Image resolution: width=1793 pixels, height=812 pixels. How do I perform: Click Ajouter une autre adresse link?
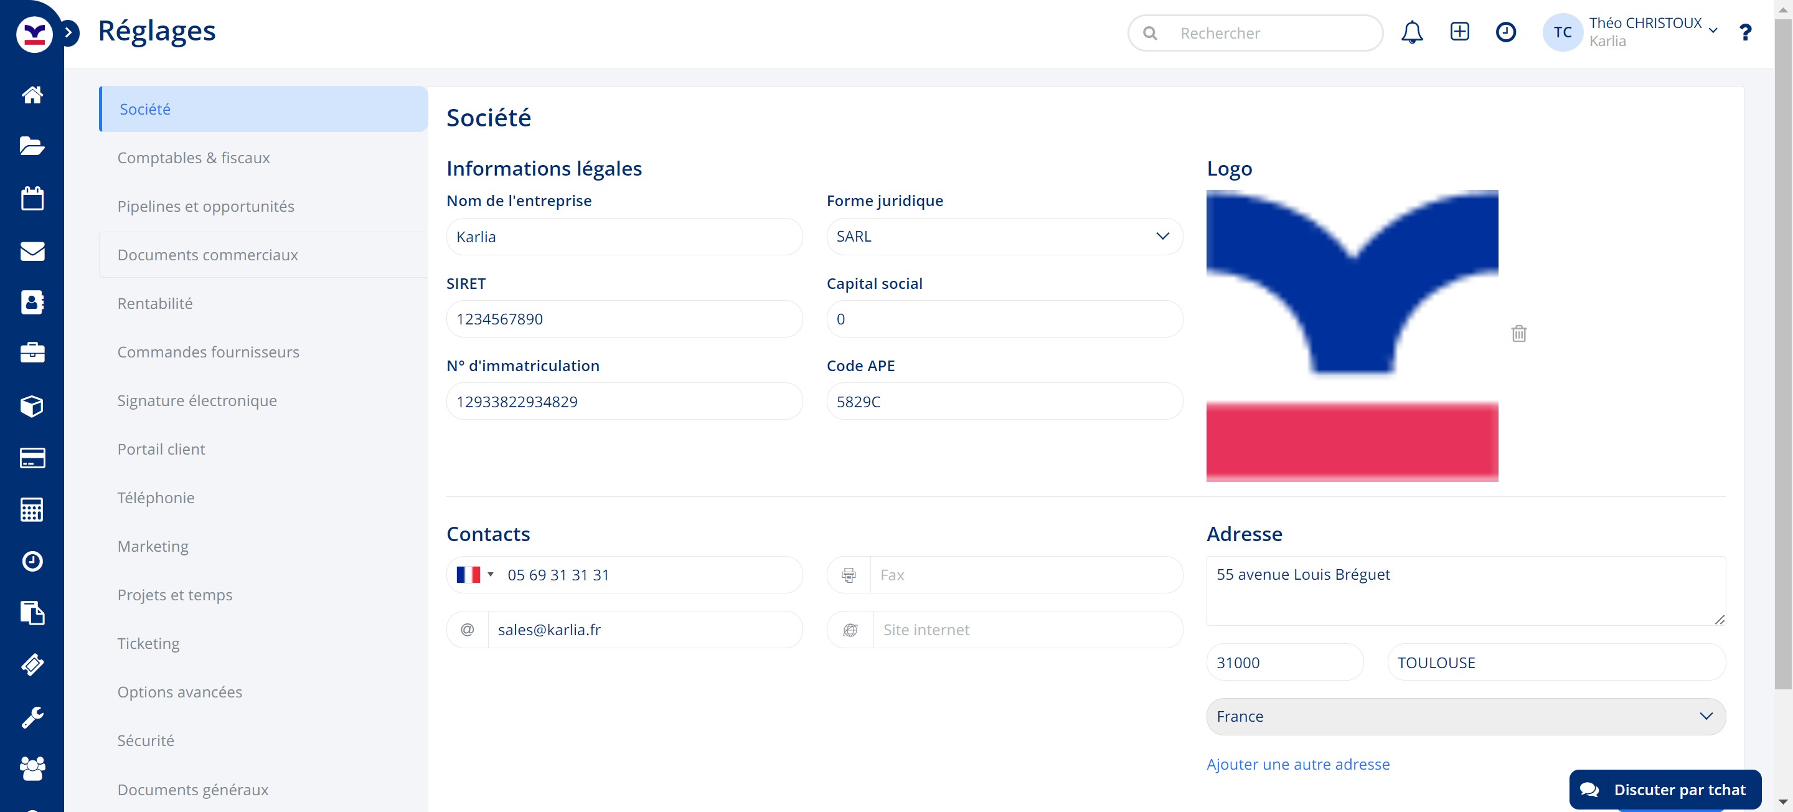pyautogui.click(x=1297, y=764)
